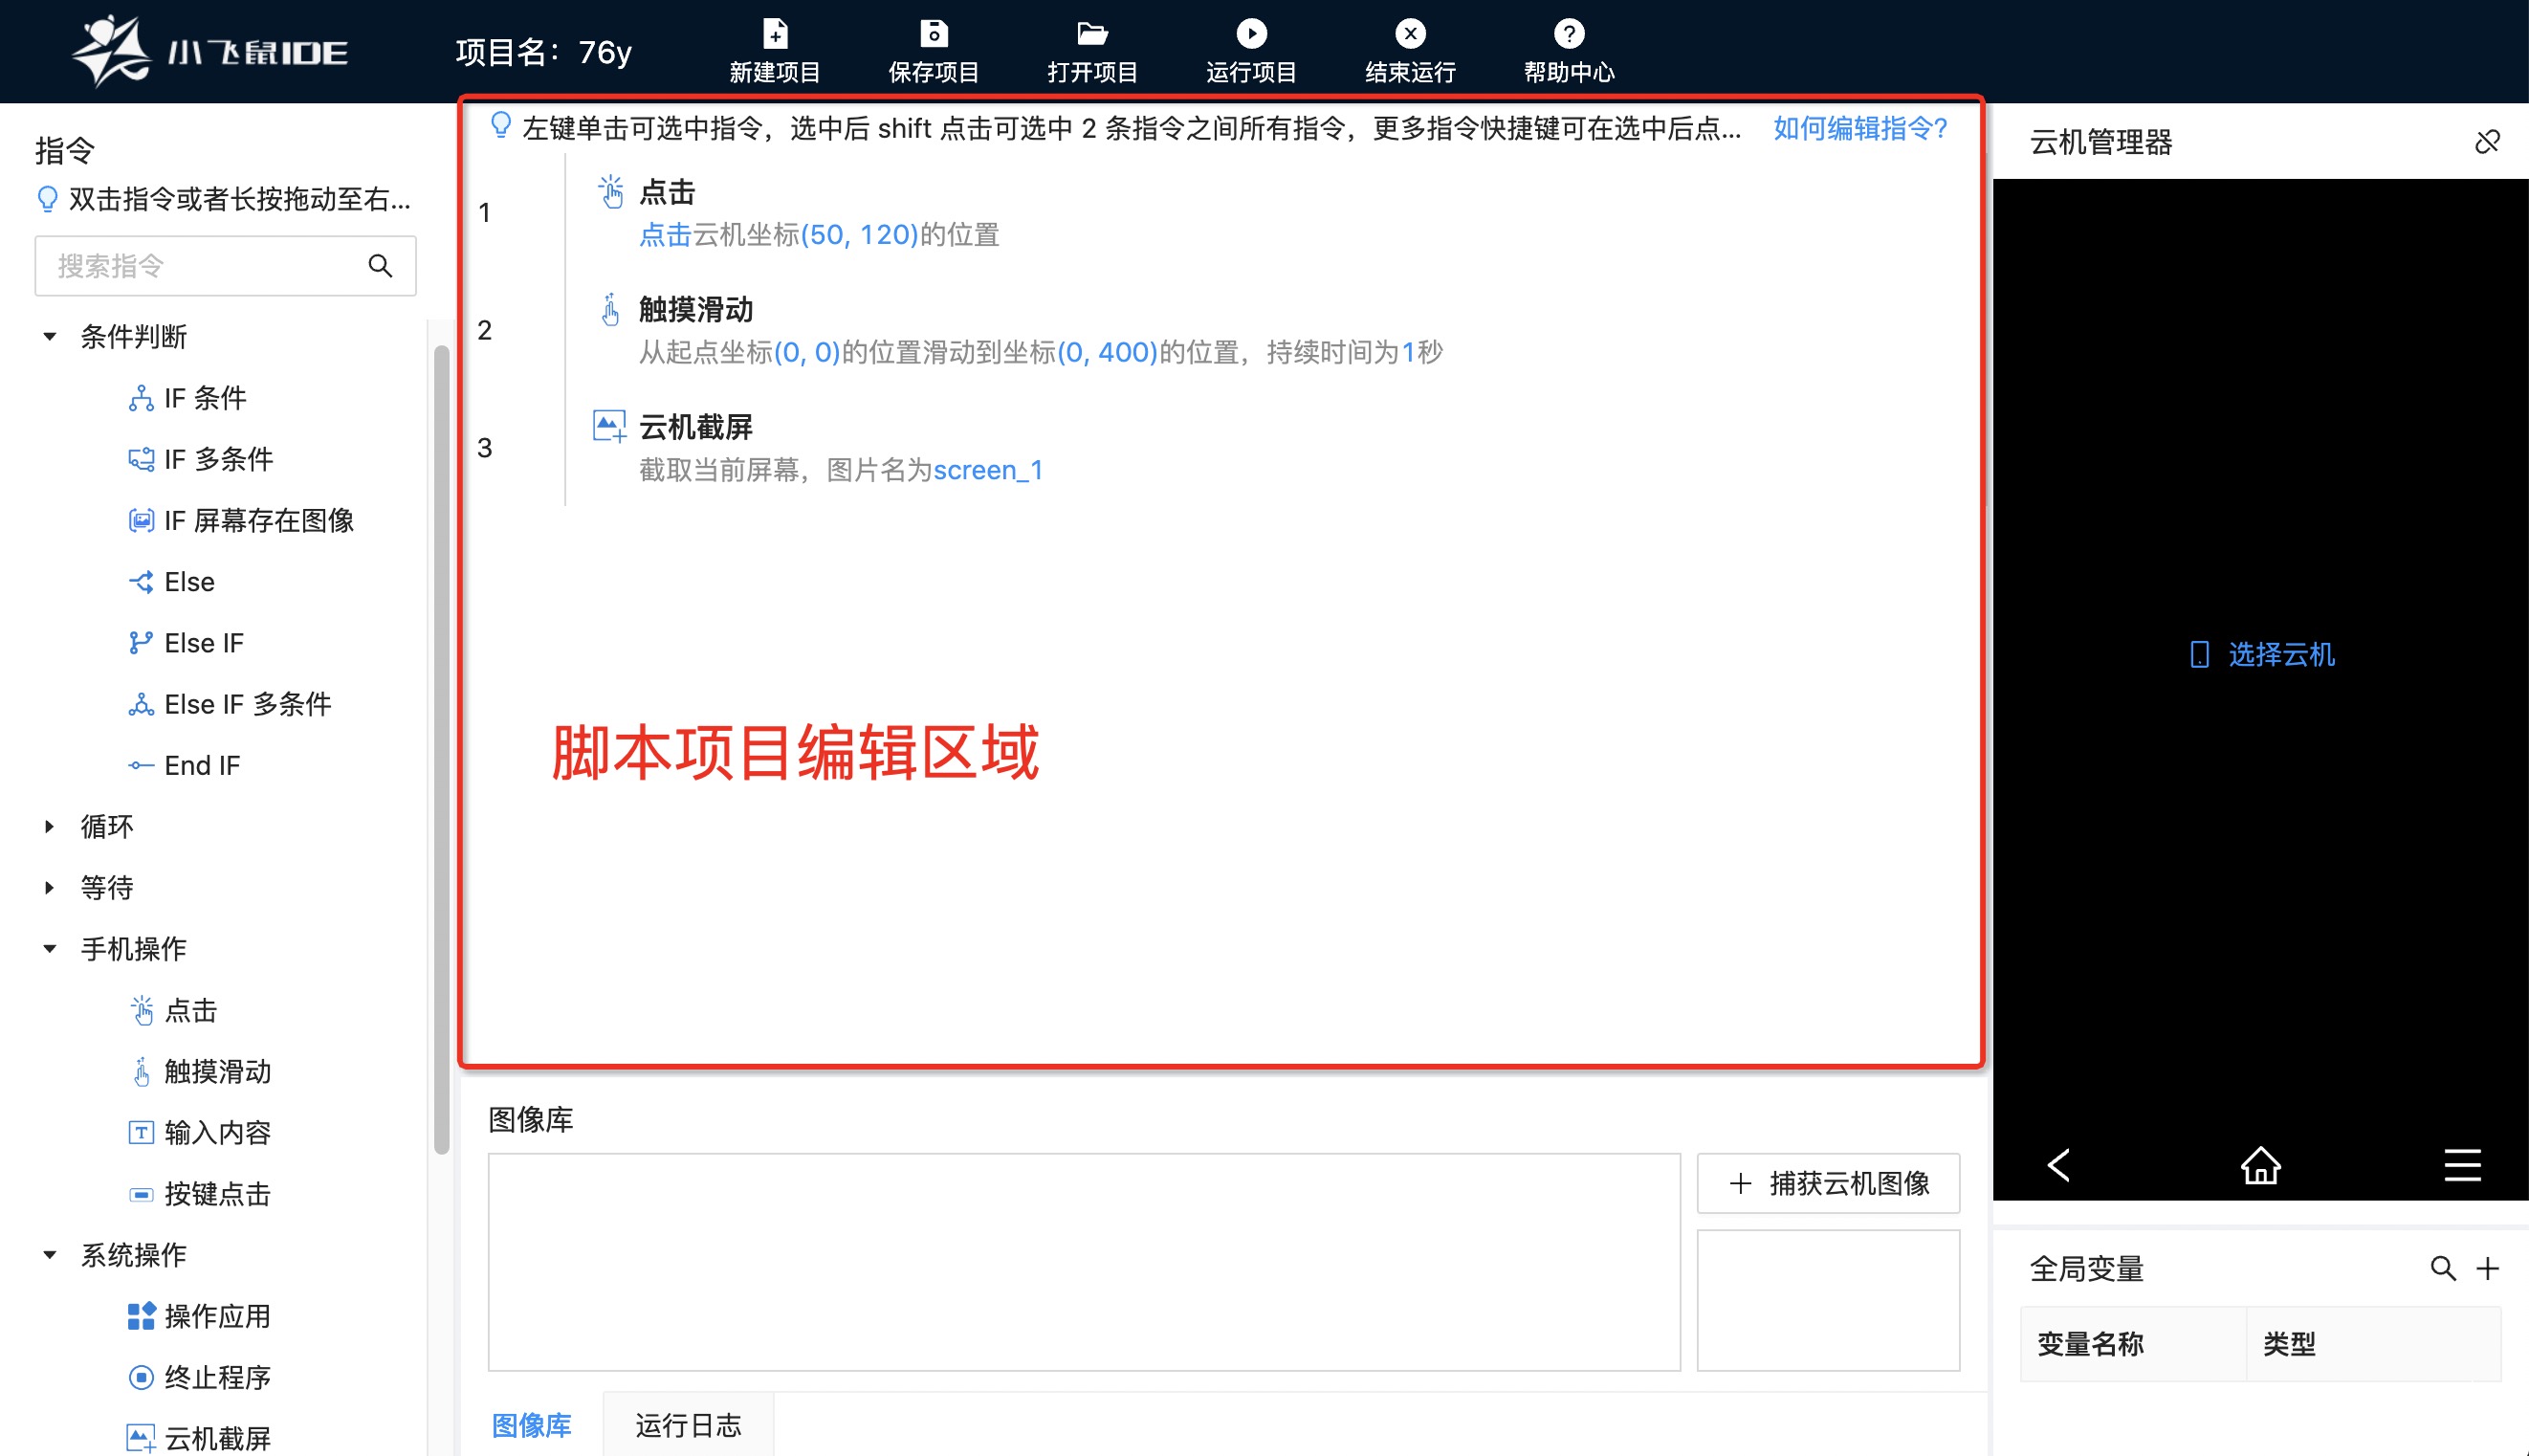The width and height of the screenshot is (2529, 1456).
Task: Open the cloud phone menu icon
Action: (x=2462, y=1165)
